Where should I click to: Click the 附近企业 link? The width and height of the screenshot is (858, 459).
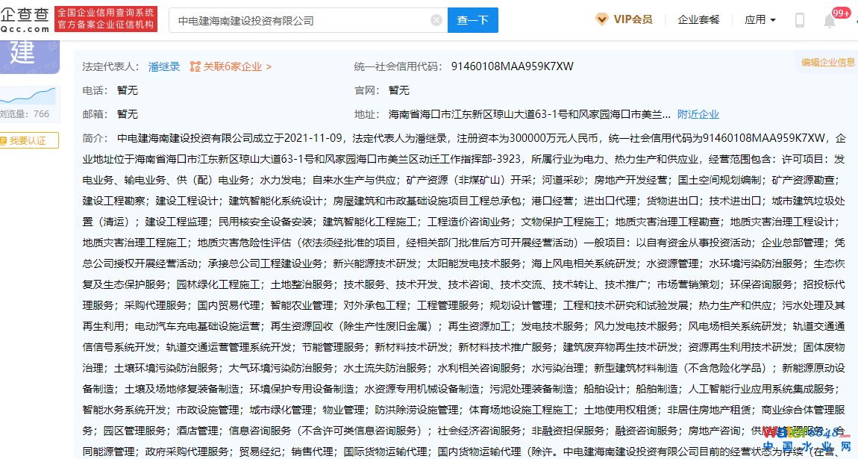tap(698, 114)
